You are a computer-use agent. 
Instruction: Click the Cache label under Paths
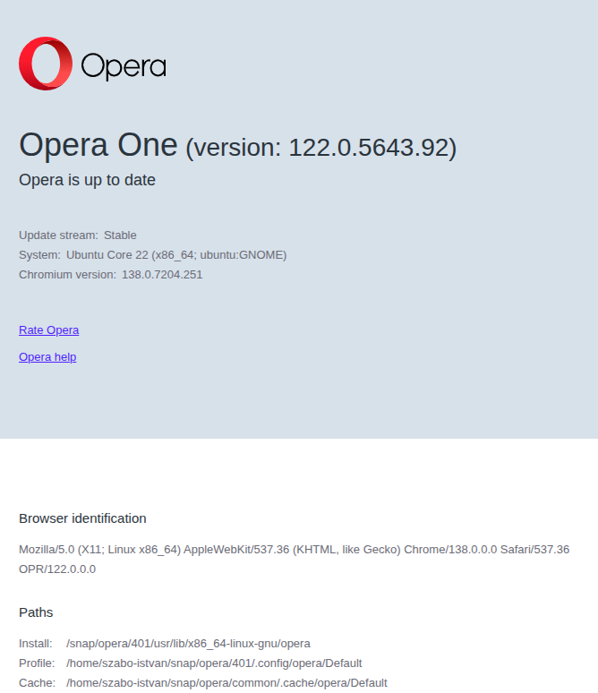point(37,683)
